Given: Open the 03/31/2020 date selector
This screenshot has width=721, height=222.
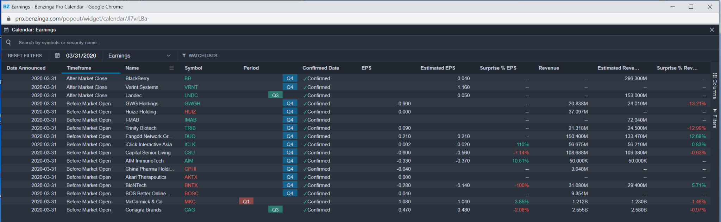Looking at the screenshot, I should (x=81, y=55).
